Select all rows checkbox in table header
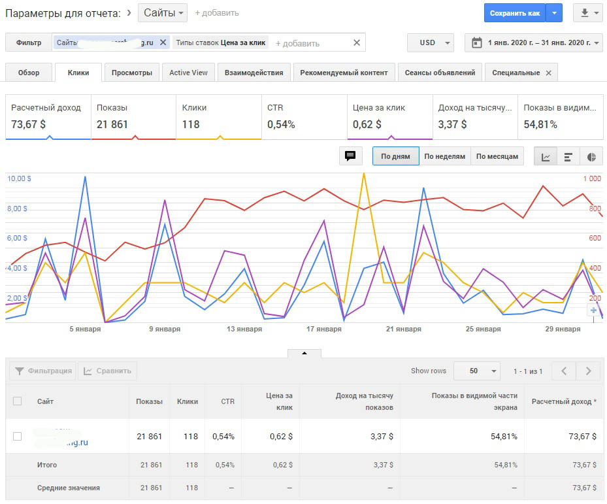Viewport: 607px width, 504px height. 18,401
